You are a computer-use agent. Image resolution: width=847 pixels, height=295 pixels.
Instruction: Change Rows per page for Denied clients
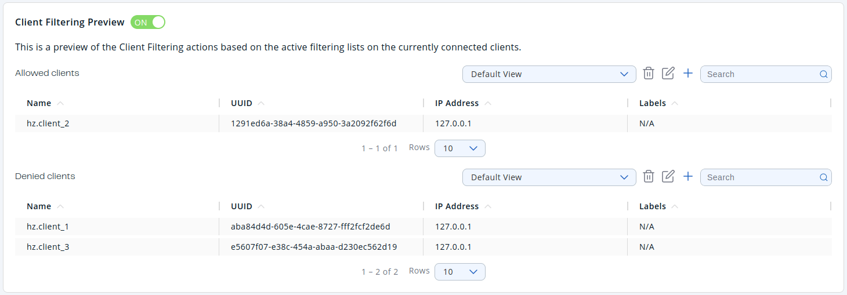click(459, 272)
